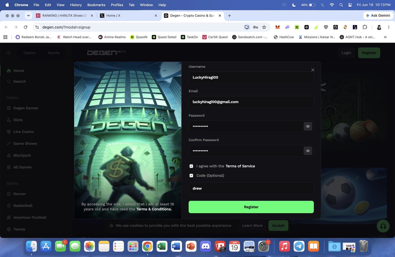395x257 pixels.
Task: Click Ask Gemini button
Action: point(378,15)
